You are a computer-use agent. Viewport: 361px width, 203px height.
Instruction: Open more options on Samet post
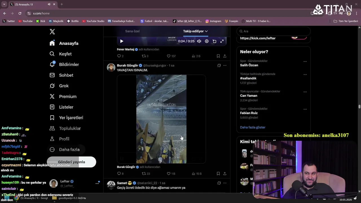click(225, 183)
